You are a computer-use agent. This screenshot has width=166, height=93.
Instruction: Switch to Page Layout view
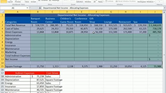coord(10,1)
